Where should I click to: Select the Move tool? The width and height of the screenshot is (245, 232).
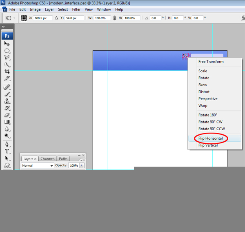point(7,44)
